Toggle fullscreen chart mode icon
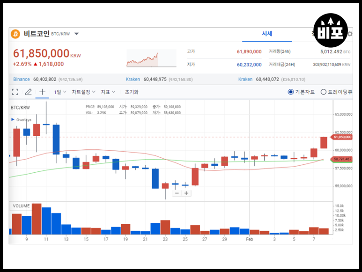The image size is (362, 272). [15, 92]
